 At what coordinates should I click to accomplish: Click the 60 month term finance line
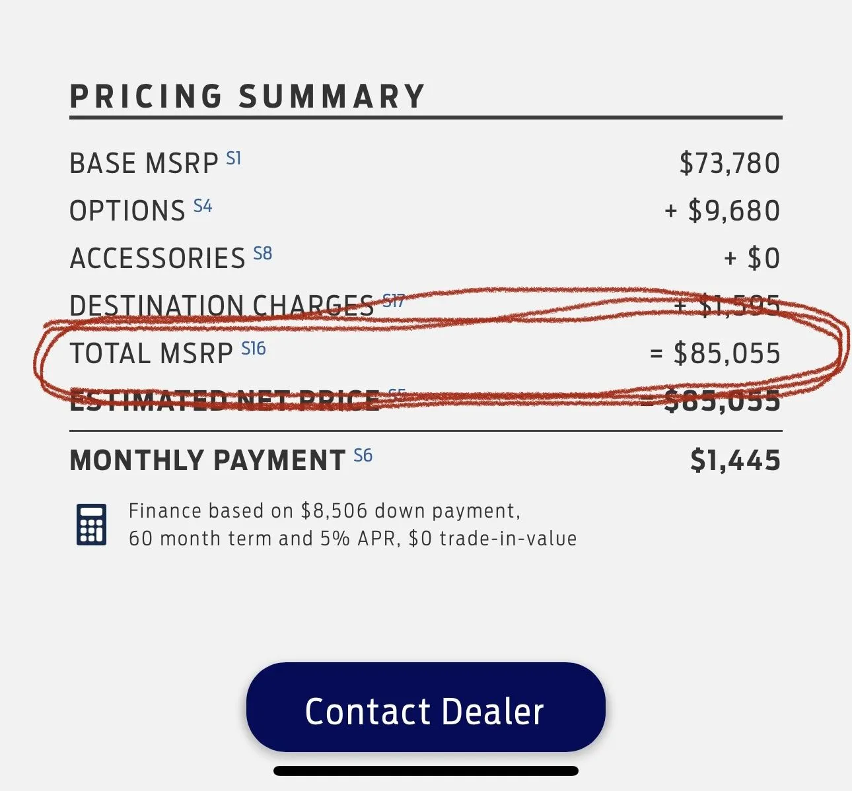tap(353, 539)
